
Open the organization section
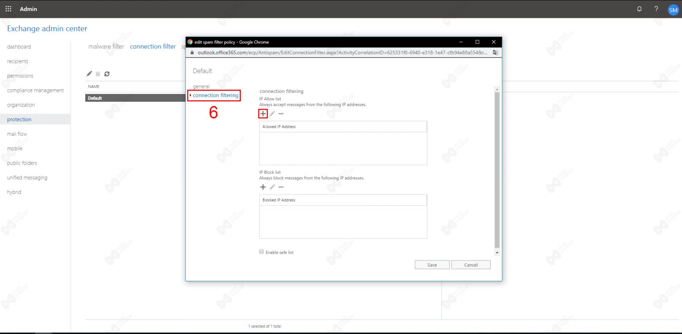(x=21, y=105)
